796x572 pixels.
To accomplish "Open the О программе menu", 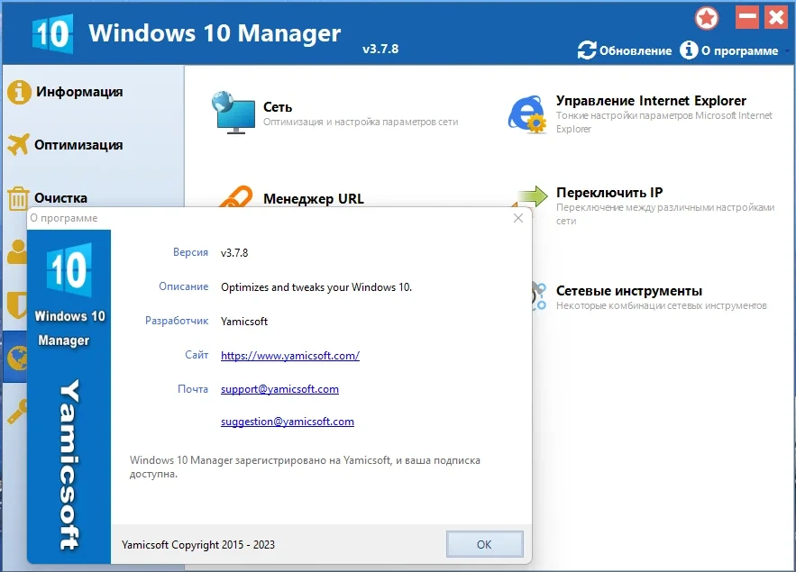I will (739, 50).
